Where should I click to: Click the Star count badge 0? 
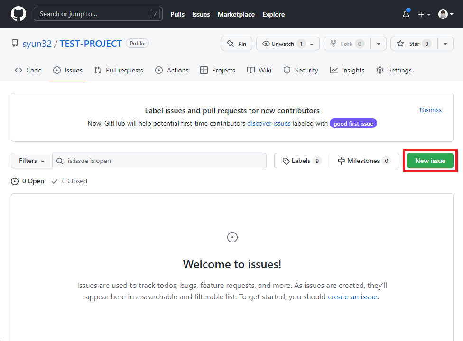click(x=426, y=44)
